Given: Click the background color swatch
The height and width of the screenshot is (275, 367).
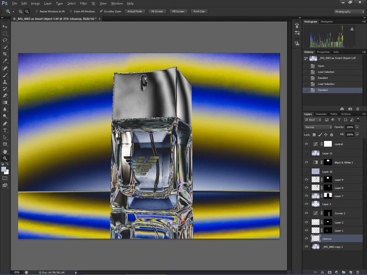Looking at the screenshot, I should pyautogui.click(x=7, y=172).
